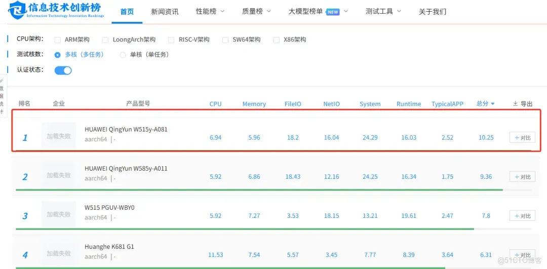Viewport: 547px width, 269px height.
Task: Open 新闻资讯 menu item
Action: click(x=165, y=12)
